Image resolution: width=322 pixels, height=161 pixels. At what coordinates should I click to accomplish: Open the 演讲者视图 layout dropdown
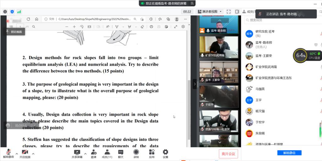coord(210,12)
